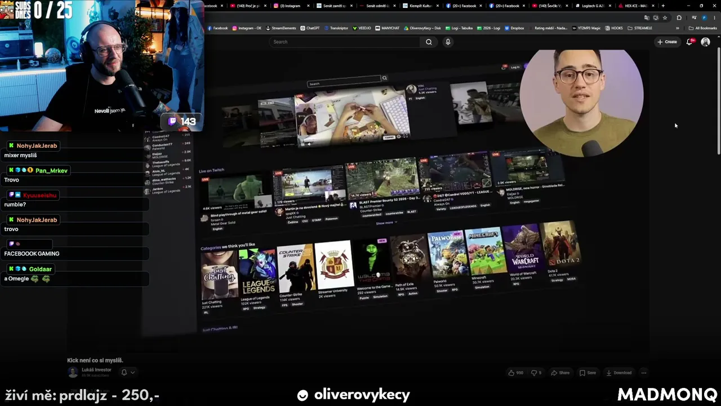The height and width of the screenshot is (406, 721).
Task: Click the YouTube Create button
Action: coord(667,42)
